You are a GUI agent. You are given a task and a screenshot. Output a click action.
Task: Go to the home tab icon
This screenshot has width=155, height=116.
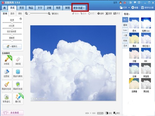click(x=4, y=8)
